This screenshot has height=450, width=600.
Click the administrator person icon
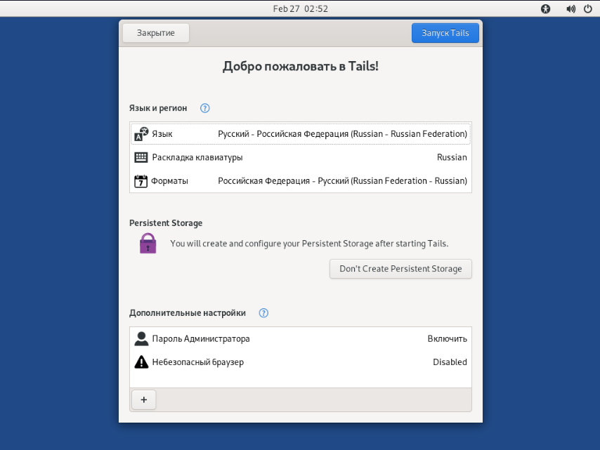coord(141,339)
